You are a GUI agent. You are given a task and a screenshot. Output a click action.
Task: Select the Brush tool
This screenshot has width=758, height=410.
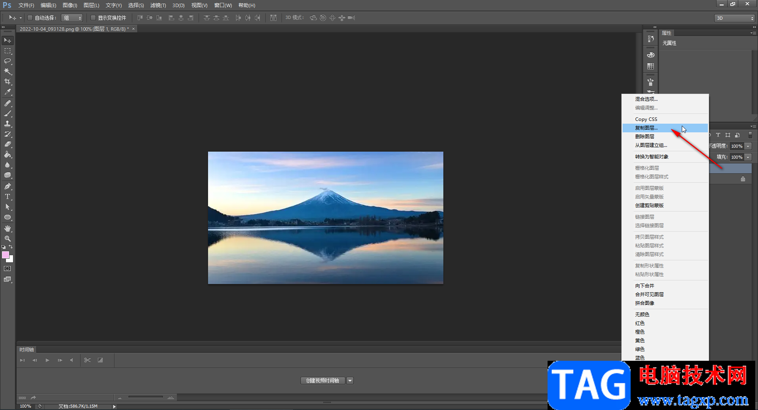8,113
